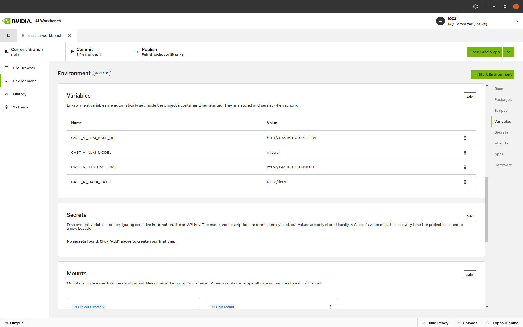The height and width of the screenshot is (327, 523).
Task: Open the File Browser sidebar tab
Action: 24,68
